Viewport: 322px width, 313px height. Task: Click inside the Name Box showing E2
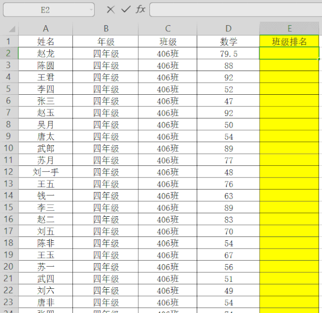click(45, 10)
